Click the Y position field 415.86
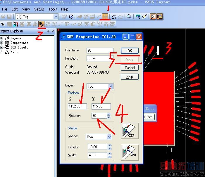 click(101, 106)
